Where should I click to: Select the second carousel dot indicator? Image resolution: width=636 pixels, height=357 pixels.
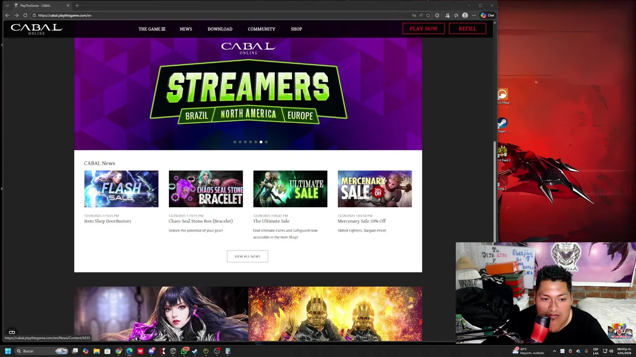coord(240,142)
